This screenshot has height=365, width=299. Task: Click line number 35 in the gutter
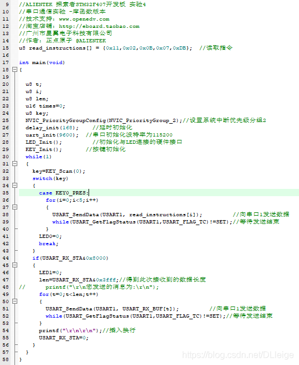coord(6,193)
